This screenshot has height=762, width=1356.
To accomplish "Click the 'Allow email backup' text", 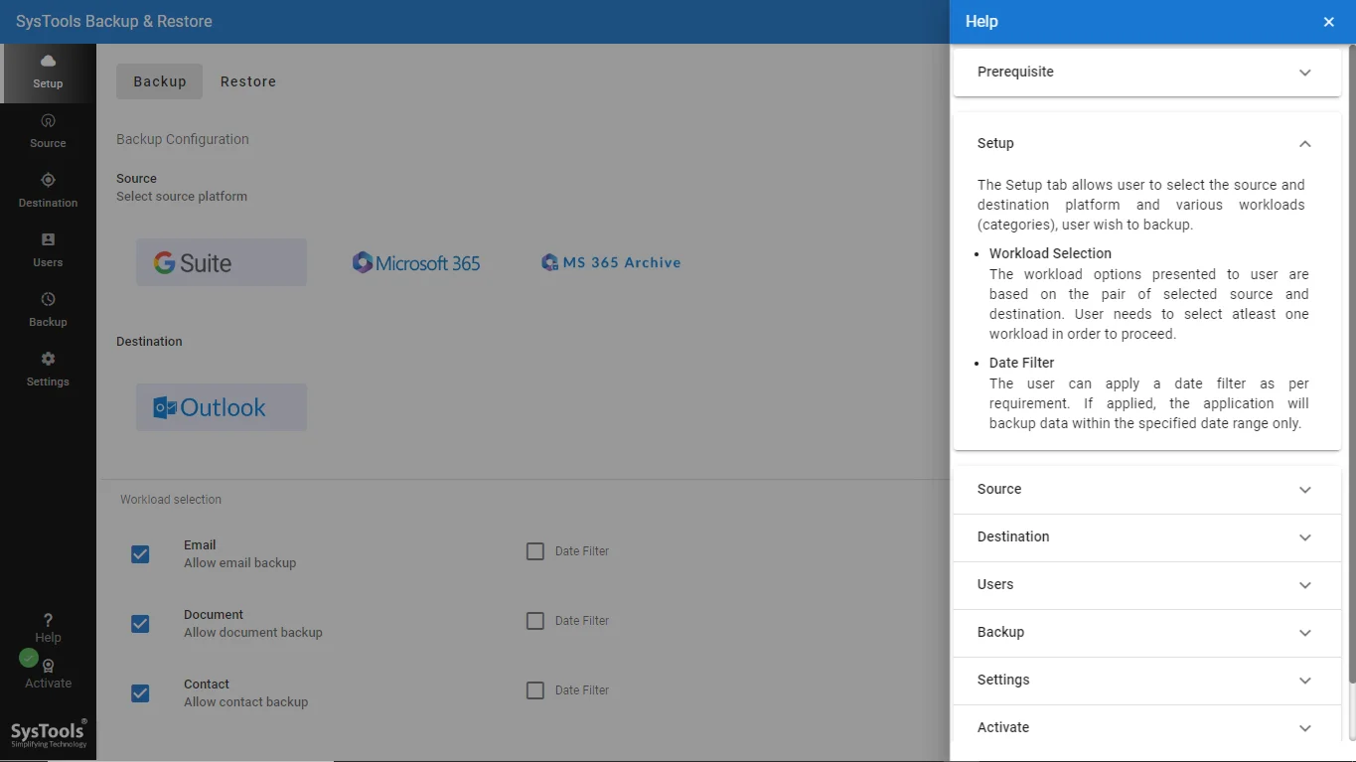I will point(239,562).
